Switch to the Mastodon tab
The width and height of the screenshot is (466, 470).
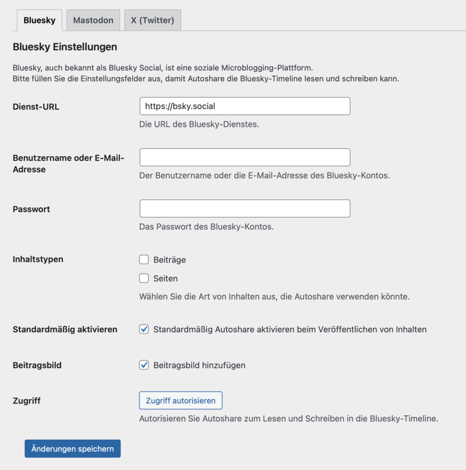pyautogui.click(x=93, y=21)
